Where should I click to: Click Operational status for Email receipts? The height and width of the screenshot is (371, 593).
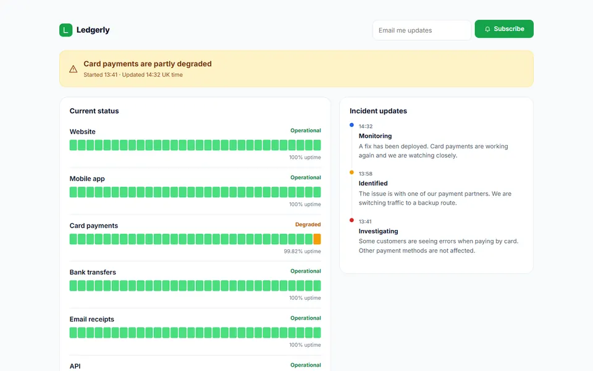(x=306, y=318)
